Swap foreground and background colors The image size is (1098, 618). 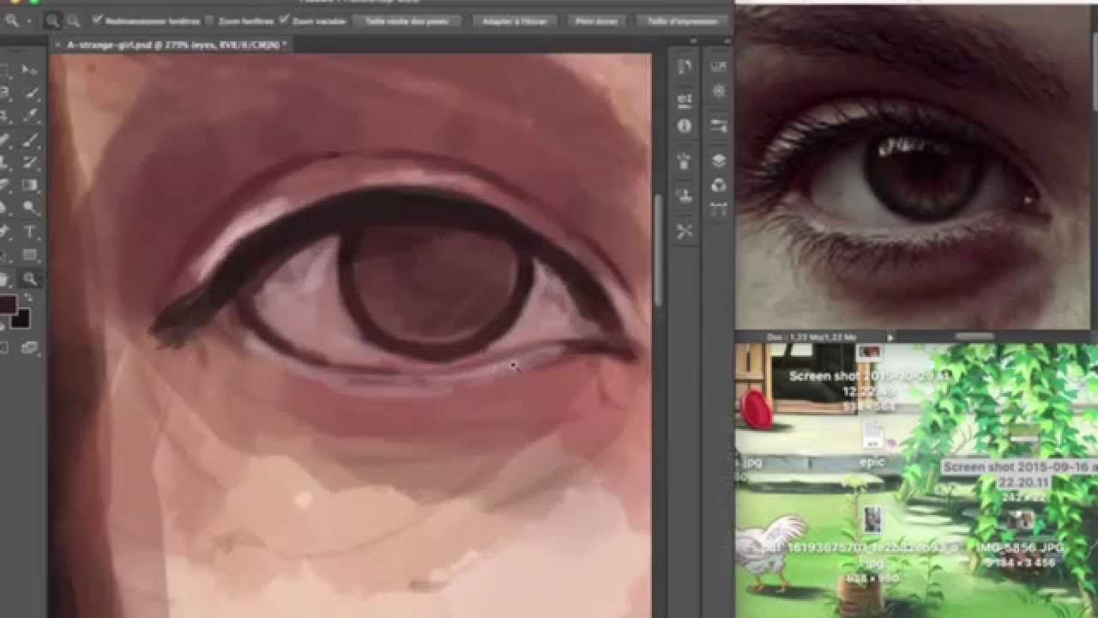(27, 296)
